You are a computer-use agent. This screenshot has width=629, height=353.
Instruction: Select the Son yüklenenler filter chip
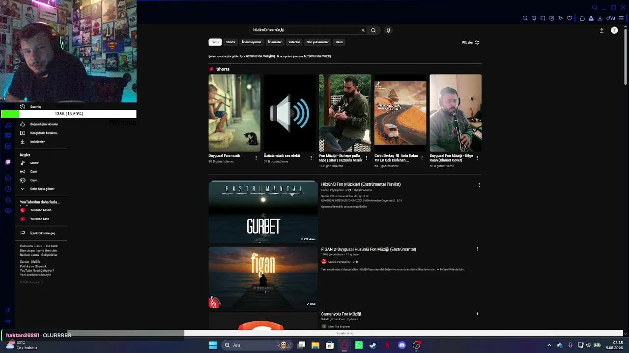317,42
